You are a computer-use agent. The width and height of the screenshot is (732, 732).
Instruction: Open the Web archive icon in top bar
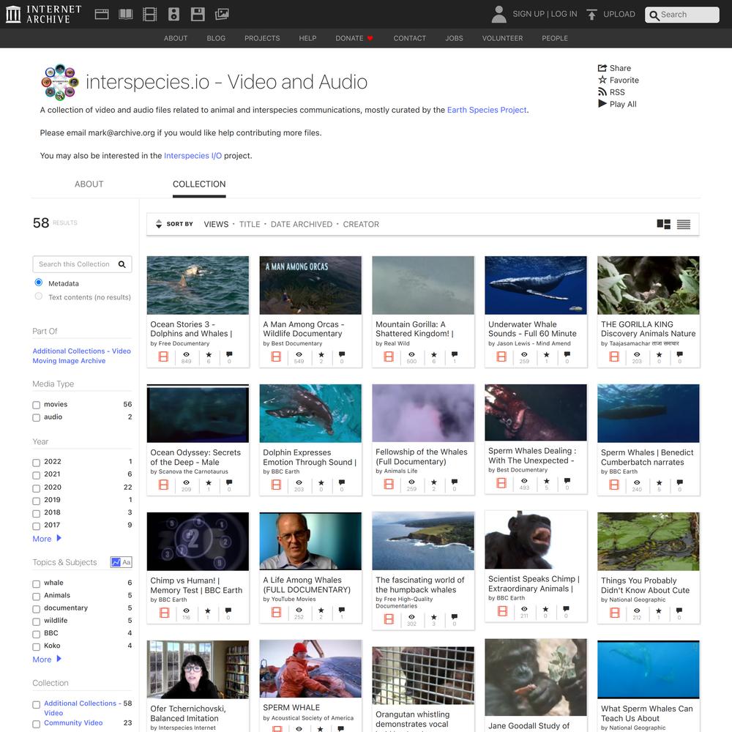click(x=101, y=15)
